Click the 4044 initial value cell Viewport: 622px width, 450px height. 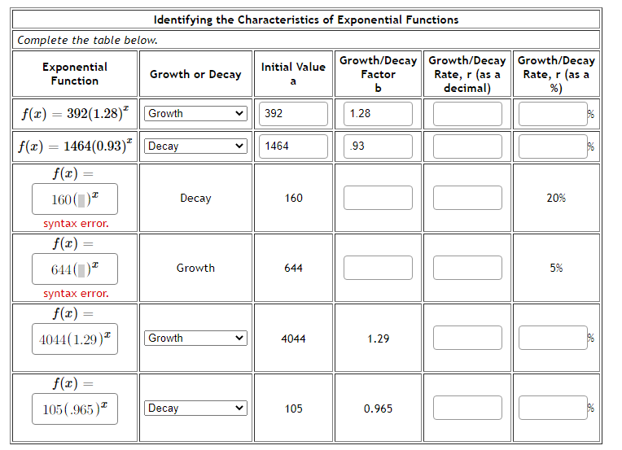[x=294, y=339]
